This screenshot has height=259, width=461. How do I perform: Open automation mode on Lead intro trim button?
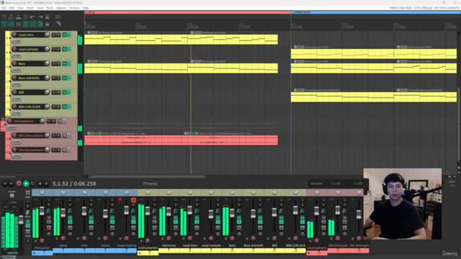(16, 41)
